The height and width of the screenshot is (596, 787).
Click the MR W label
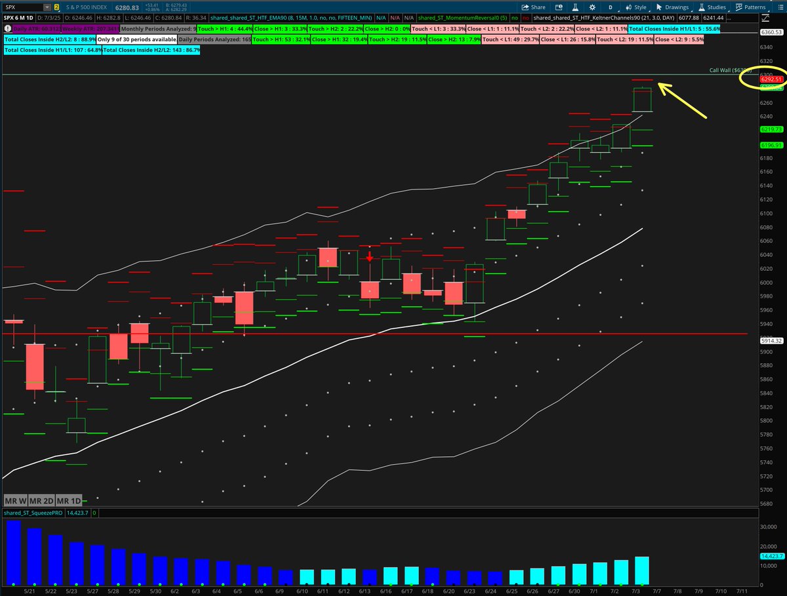(14, 499)
